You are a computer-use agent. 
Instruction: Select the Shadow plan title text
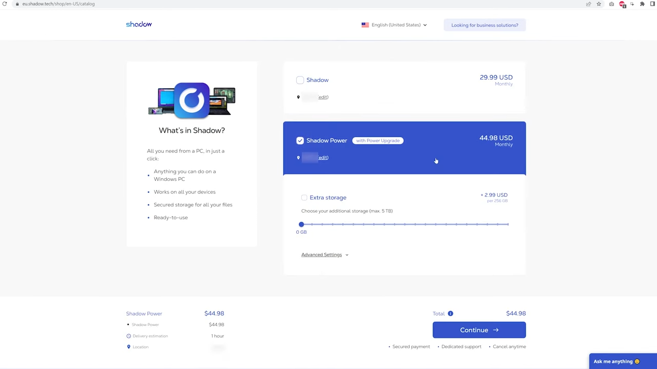point(317,80)
